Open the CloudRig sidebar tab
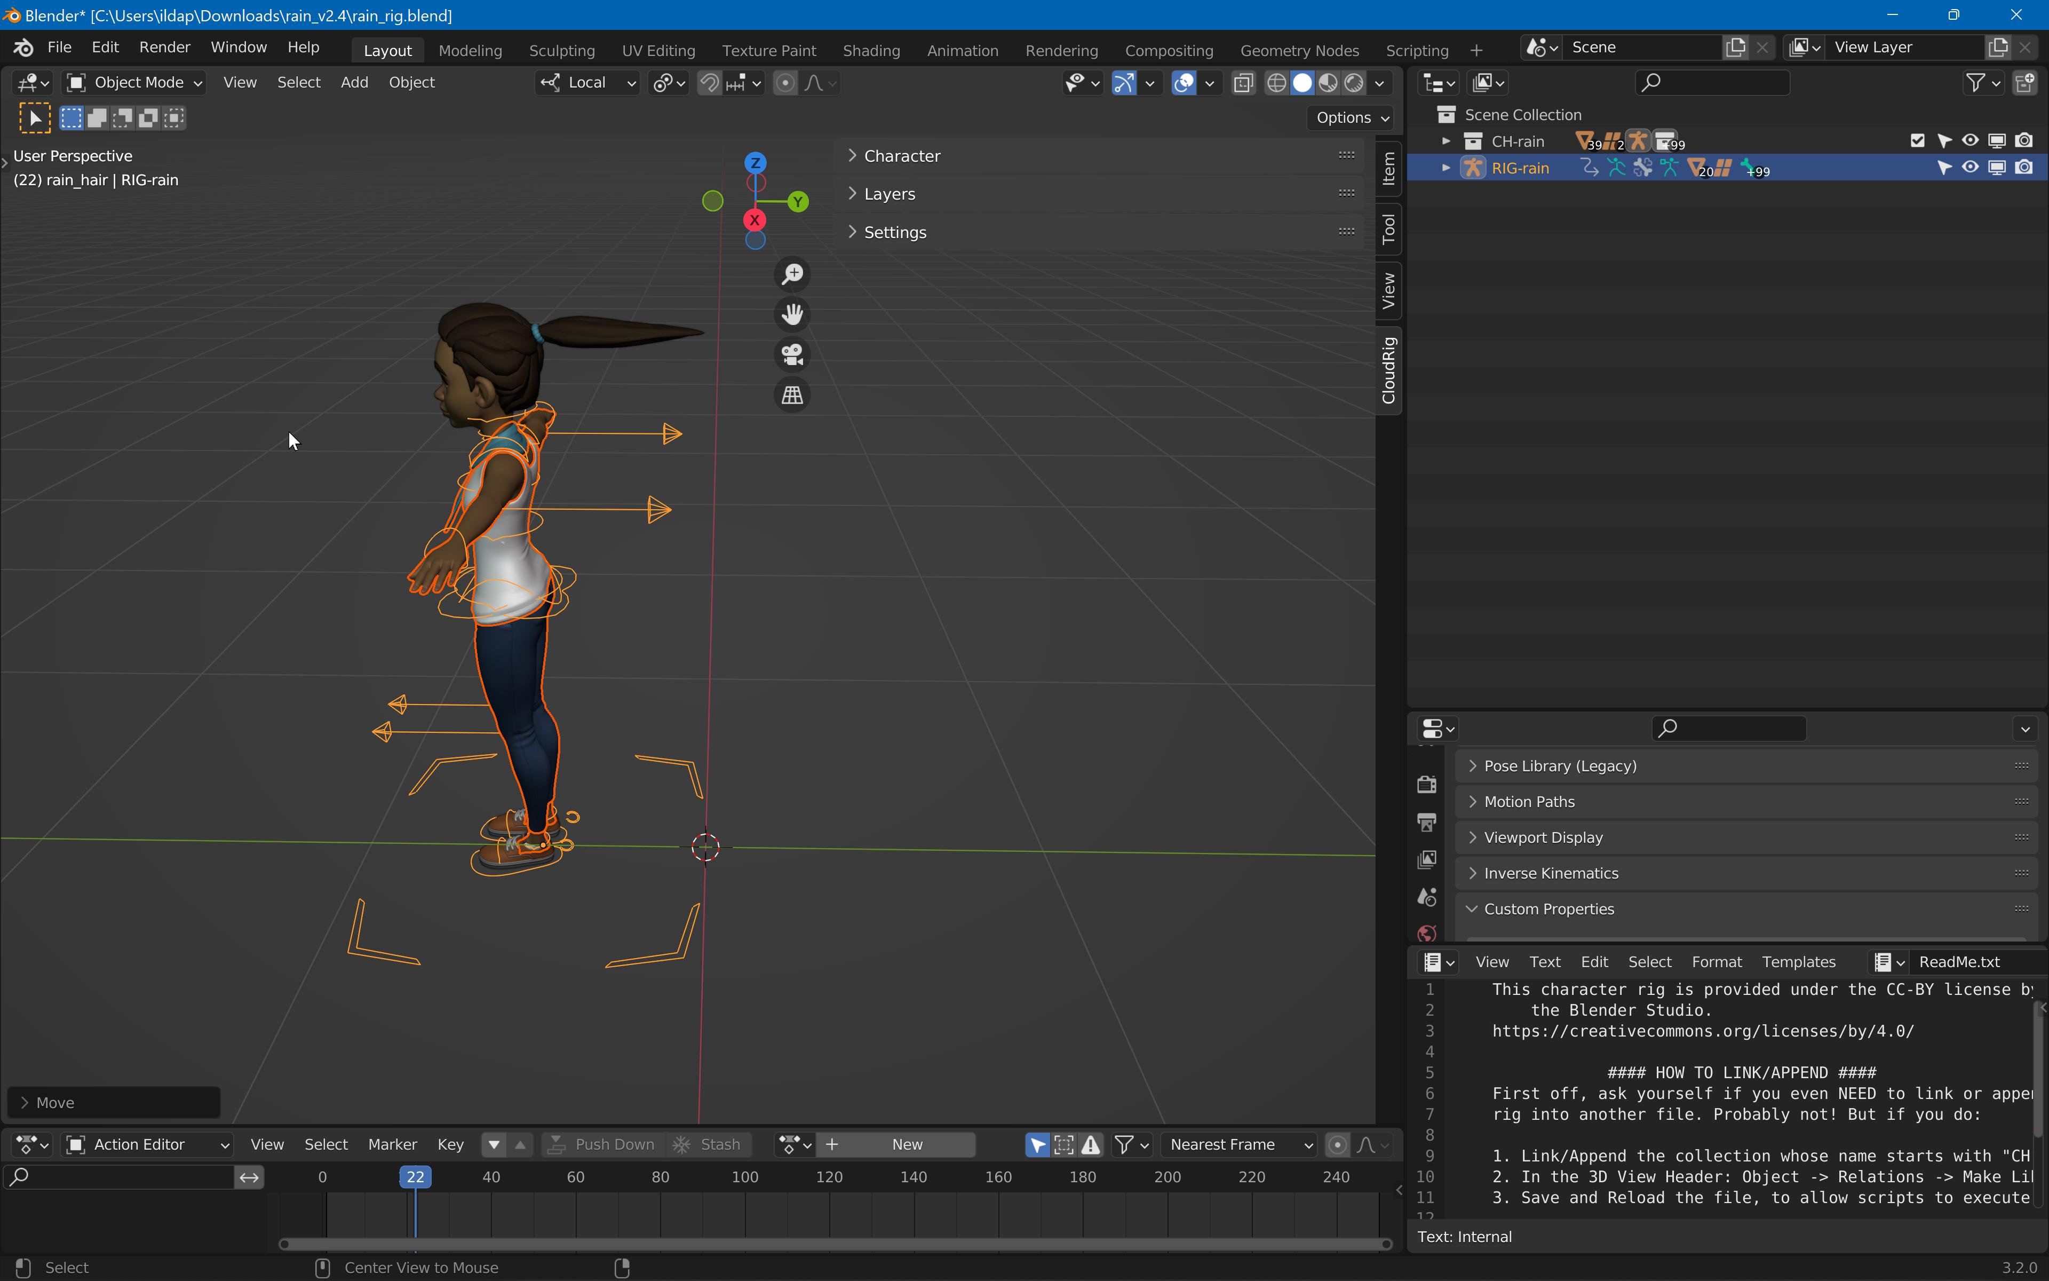The image size is (2049, 1281). 1388,370
